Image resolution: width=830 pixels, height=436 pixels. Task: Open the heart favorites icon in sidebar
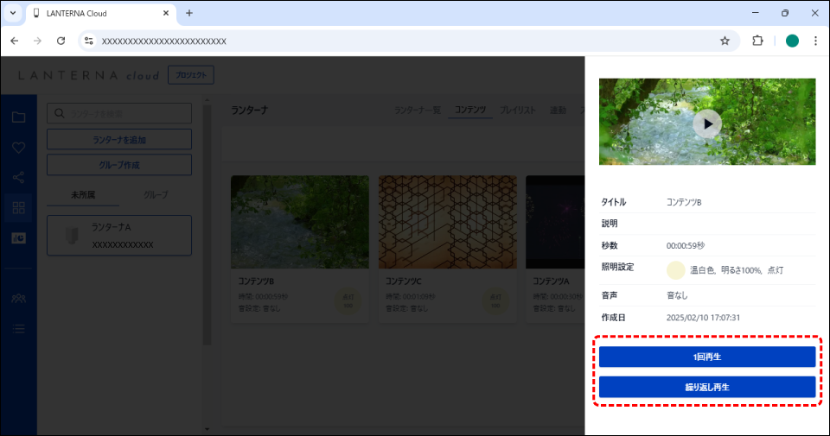tap(18, 148)
